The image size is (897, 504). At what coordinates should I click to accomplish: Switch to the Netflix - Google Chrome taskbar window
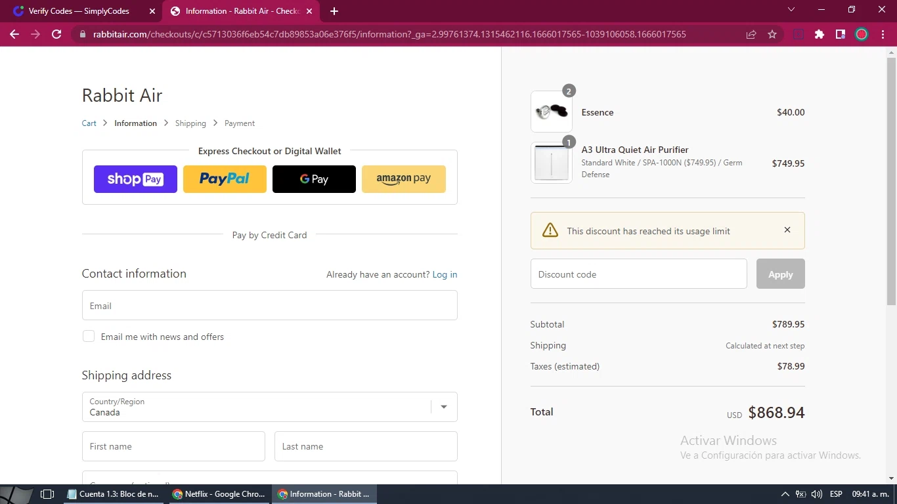coord(219,494)
